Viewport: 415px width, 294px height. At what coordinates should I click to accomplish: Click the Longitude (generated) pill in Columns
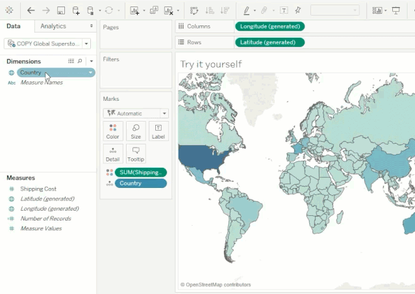pos(270,27)
